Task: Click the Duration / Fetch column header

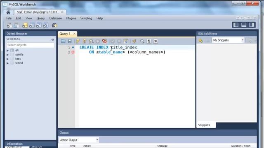Action: coord(241,146)
